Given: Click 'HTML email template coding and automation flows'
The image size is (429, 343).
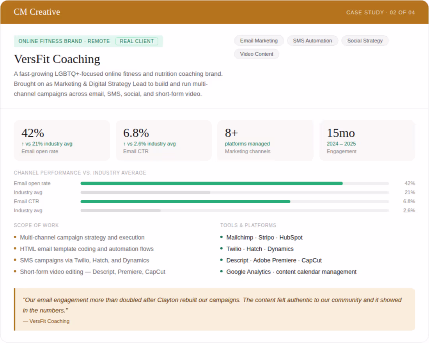Looking at the screenshot, I should click(x=87, y=249).
